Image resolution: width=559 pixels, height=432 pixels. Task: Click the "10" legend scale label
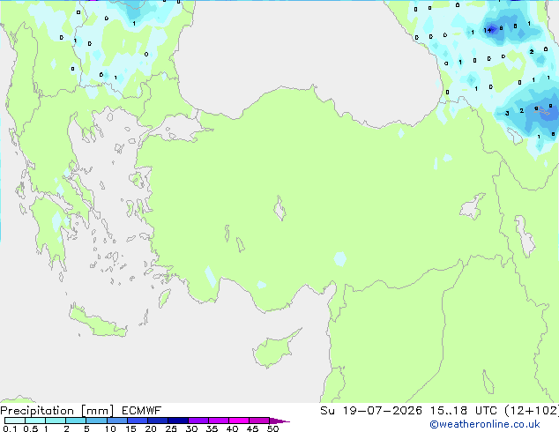coord(110,428)
